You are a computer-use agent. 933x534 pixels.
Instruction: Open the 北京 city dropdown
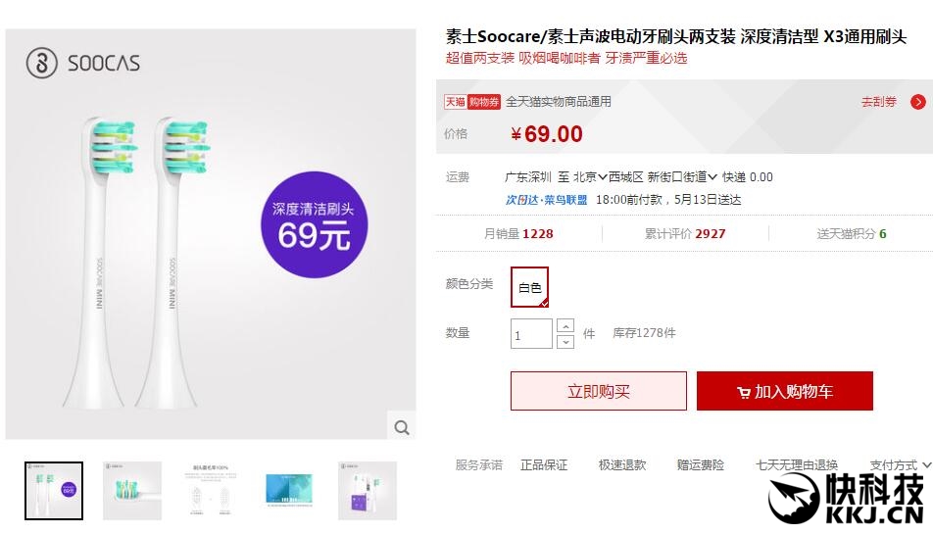[590, 177]
